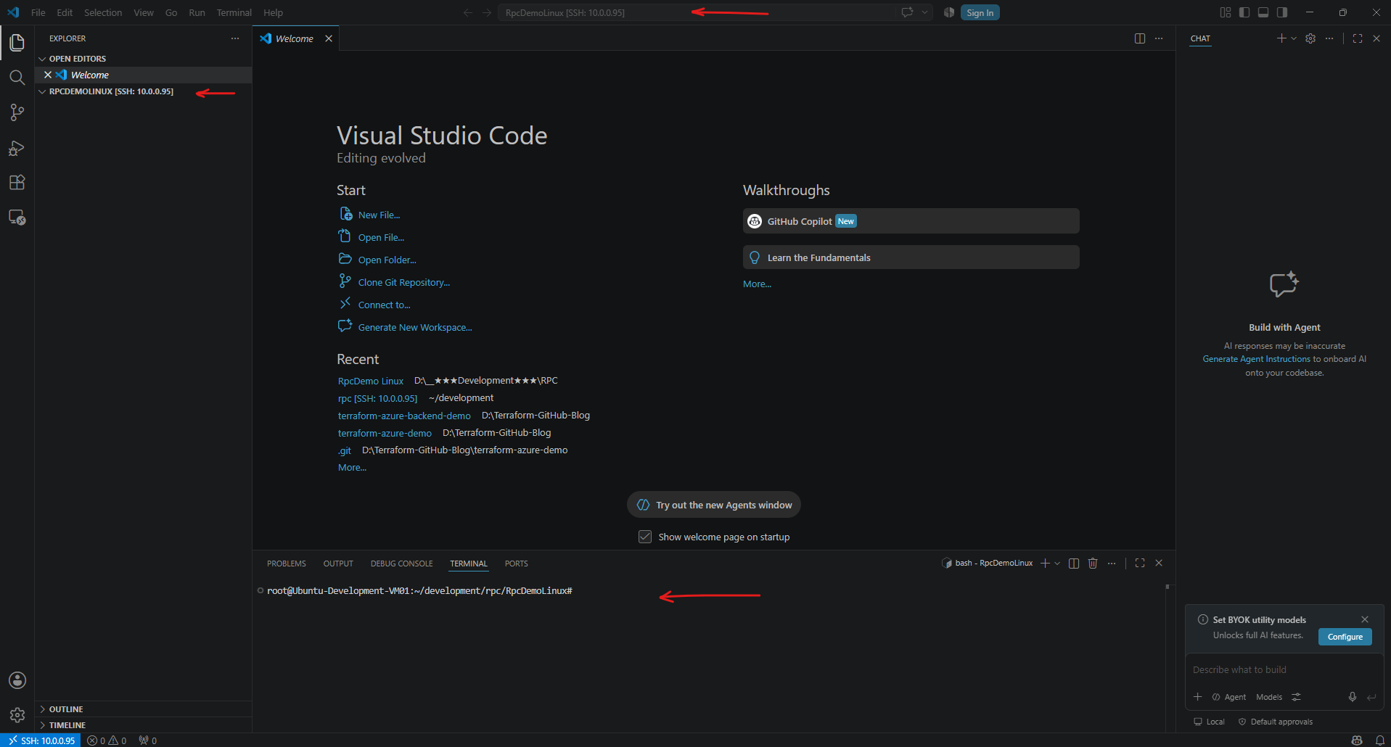Open the Explorer view in activity bar
Image resolution: width=1391 pixels, height=747 pixels.
click(x=17, y=43)
